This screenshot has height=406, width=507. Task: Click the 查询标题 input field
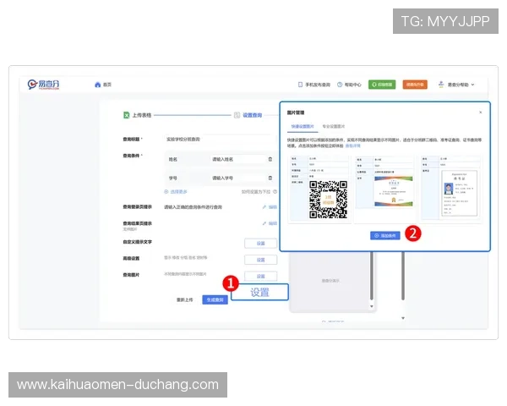pyautogui.click(x=219, y=140)
